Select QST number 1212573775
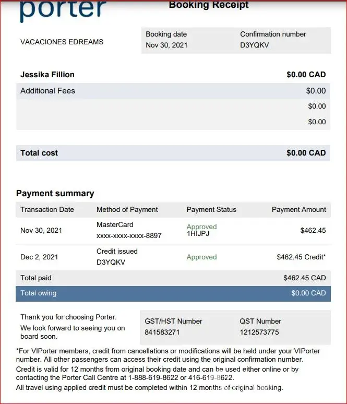Image resolution: width=347 pixels, height=404 pixels. click(259, 332)
